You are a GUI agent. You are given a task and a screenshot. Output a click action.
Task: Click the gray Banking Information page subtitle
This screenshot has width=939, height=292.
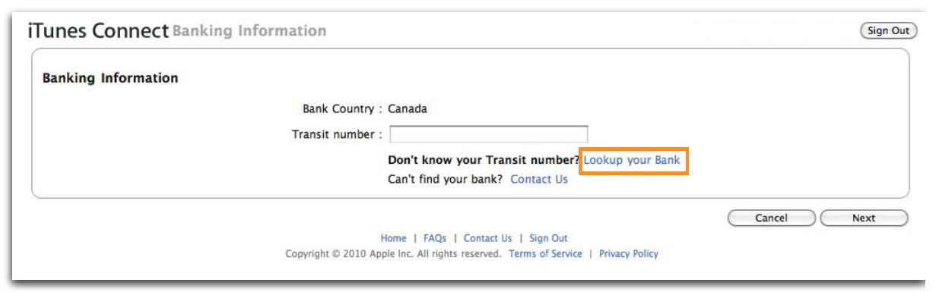point(250,31)
